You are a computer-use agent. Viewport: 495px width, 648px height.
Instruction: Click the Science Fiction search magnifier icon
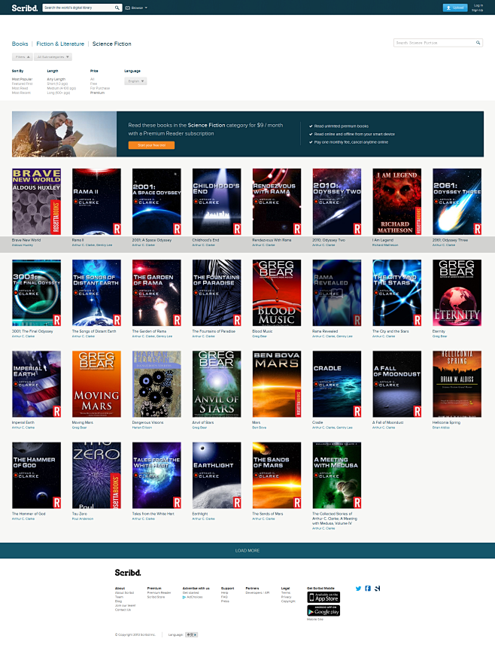[478, 43]
